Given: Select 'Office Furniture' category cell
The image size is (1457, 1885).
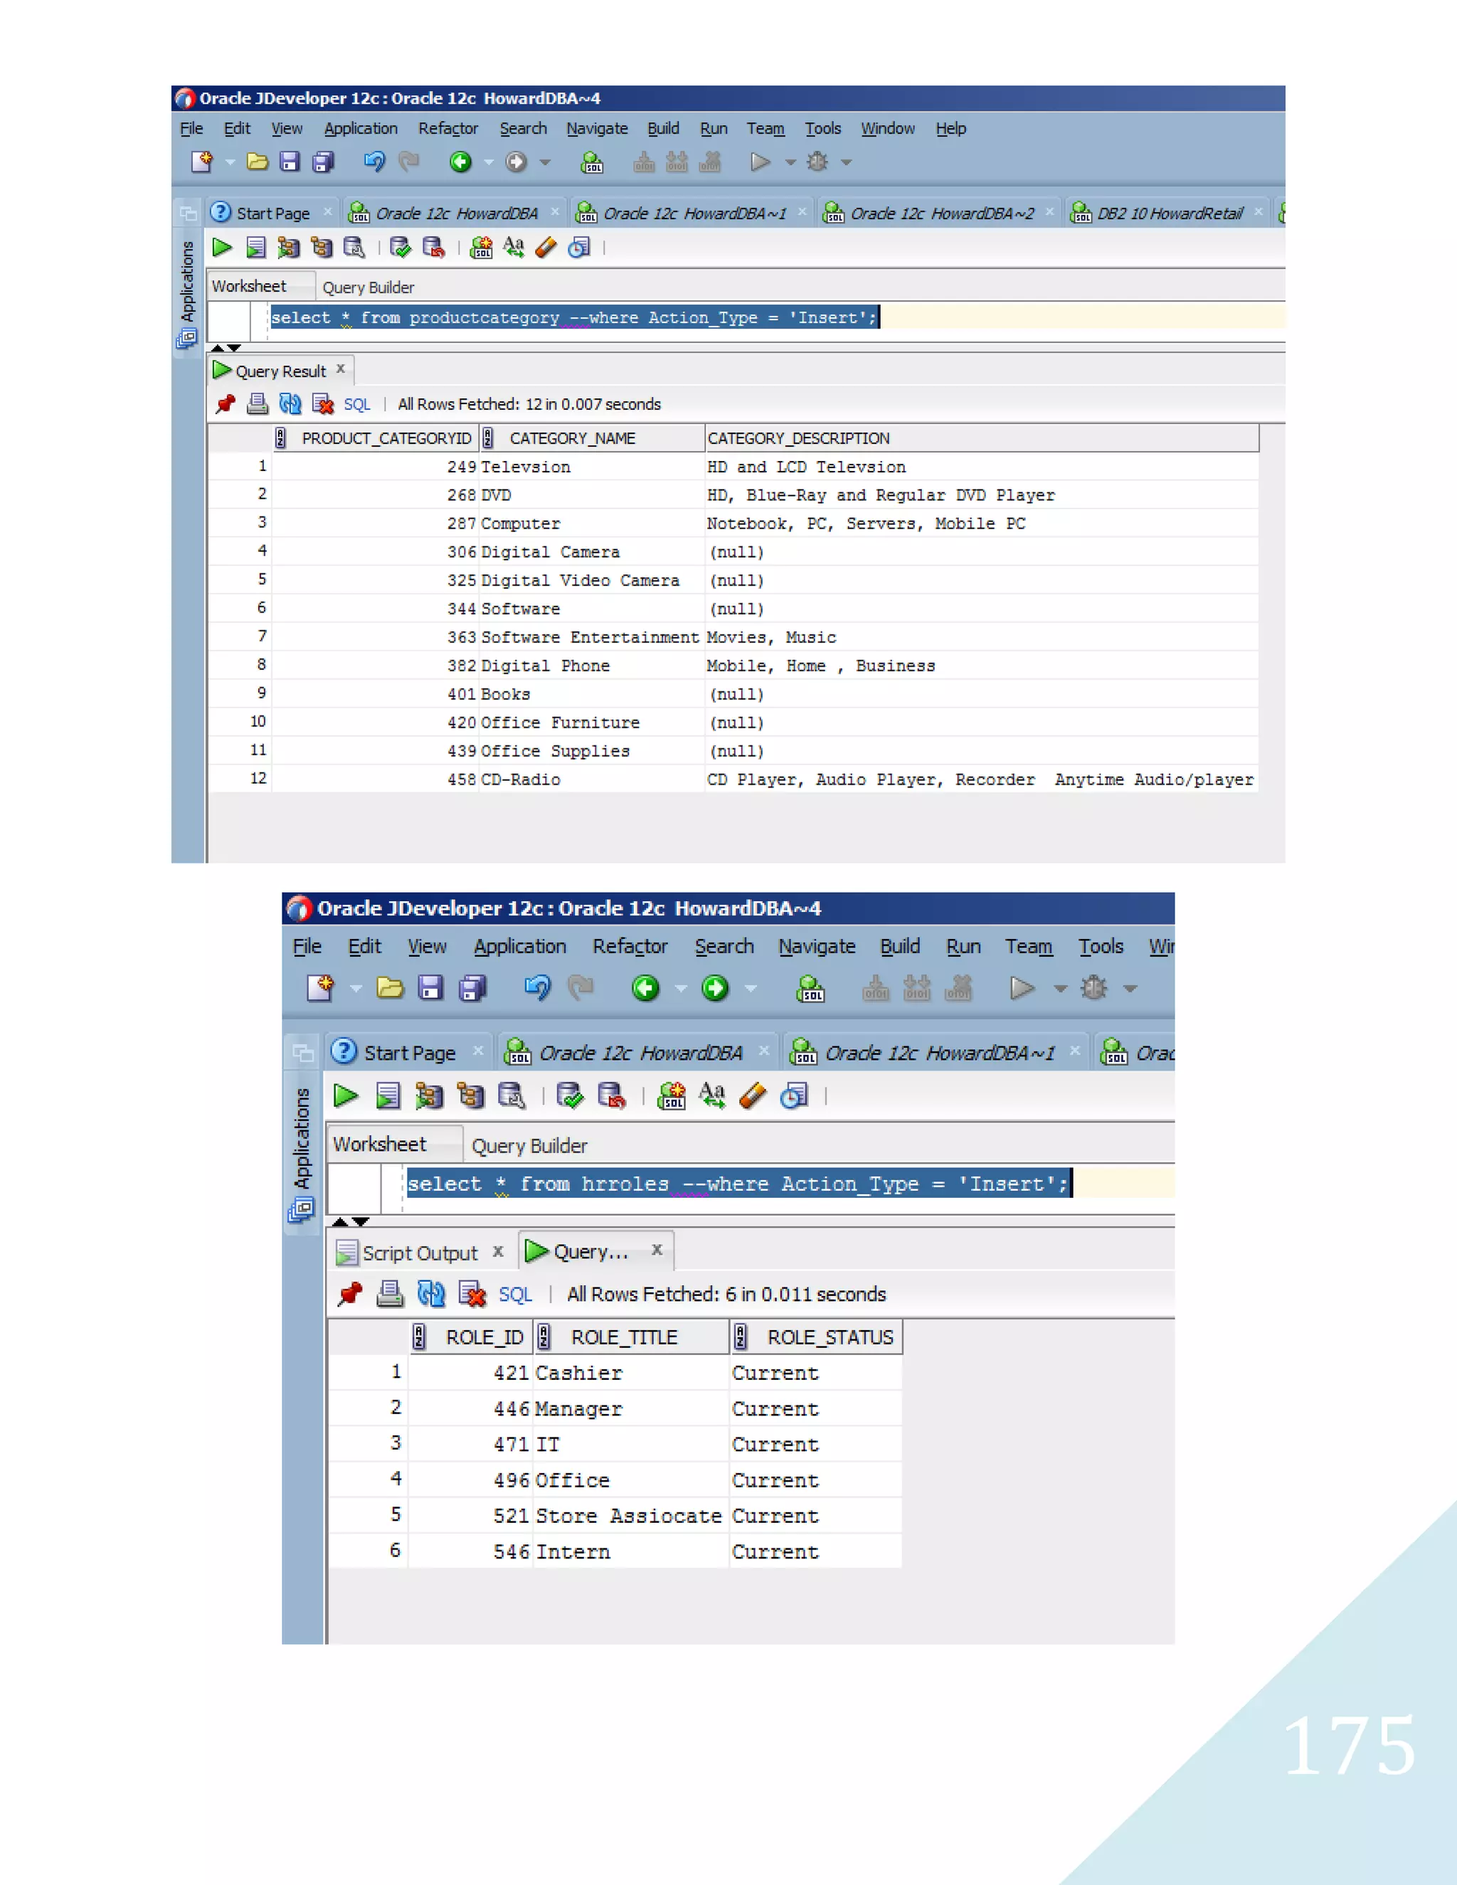Looking at the screenshot, I should tap(591, 723).
